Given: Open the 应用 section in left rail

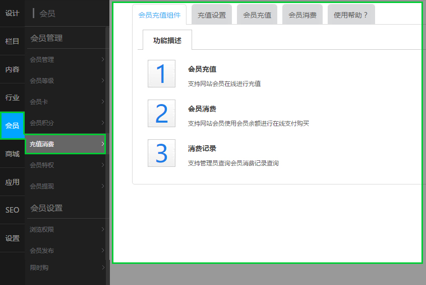Looking at the screenshot, I should [12, 182].
